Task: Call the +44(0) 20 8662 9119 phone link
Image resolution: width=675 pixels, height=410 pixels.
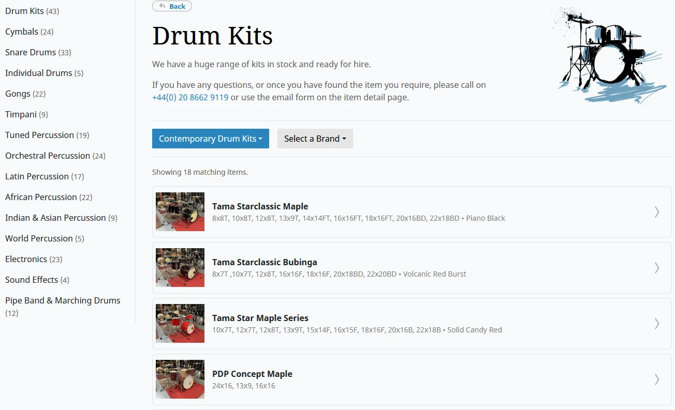Action: click(x=190, y=97)
